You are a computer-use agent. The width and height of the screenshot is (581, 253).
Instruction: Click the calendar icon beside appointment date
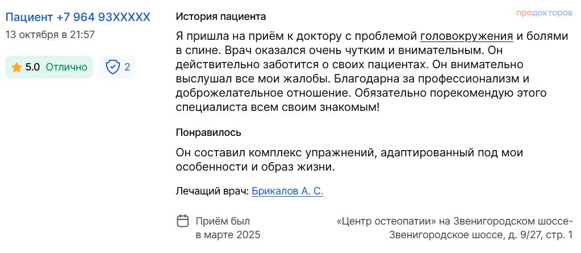click(x=183, y=221)
